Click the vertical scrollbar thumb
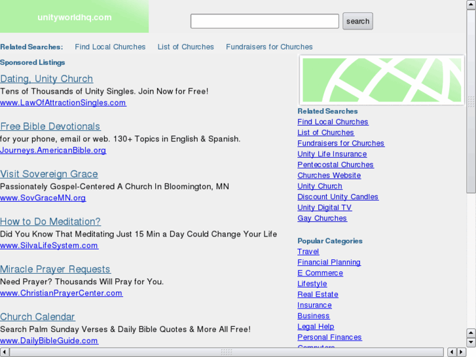 [x=471, y=101]
